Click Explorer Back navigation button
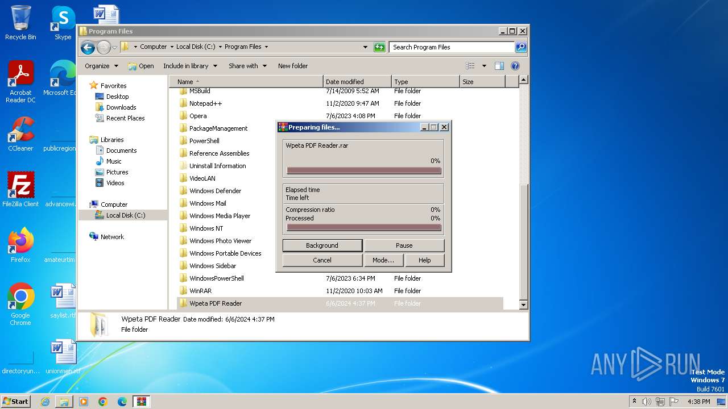 click(x=88, y=47)
